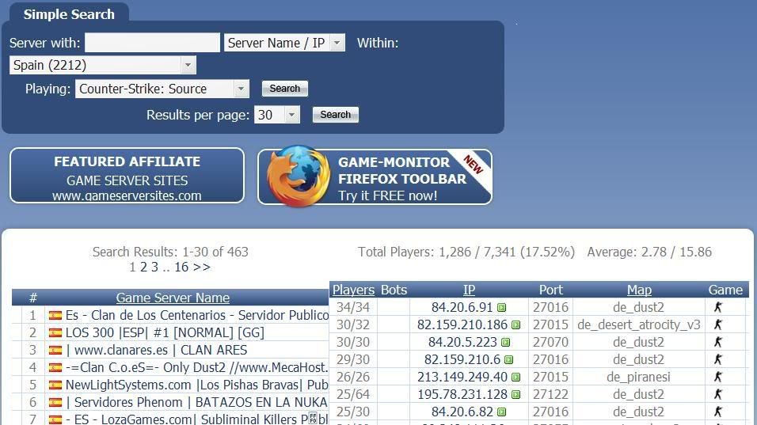Sort by Game Server Name column
The image size is (757, 425).
point(173,298)
